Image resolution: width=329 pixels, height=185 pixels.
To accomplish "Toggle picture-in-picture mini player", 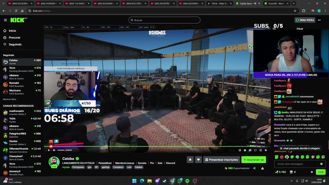I will (240, 150).
